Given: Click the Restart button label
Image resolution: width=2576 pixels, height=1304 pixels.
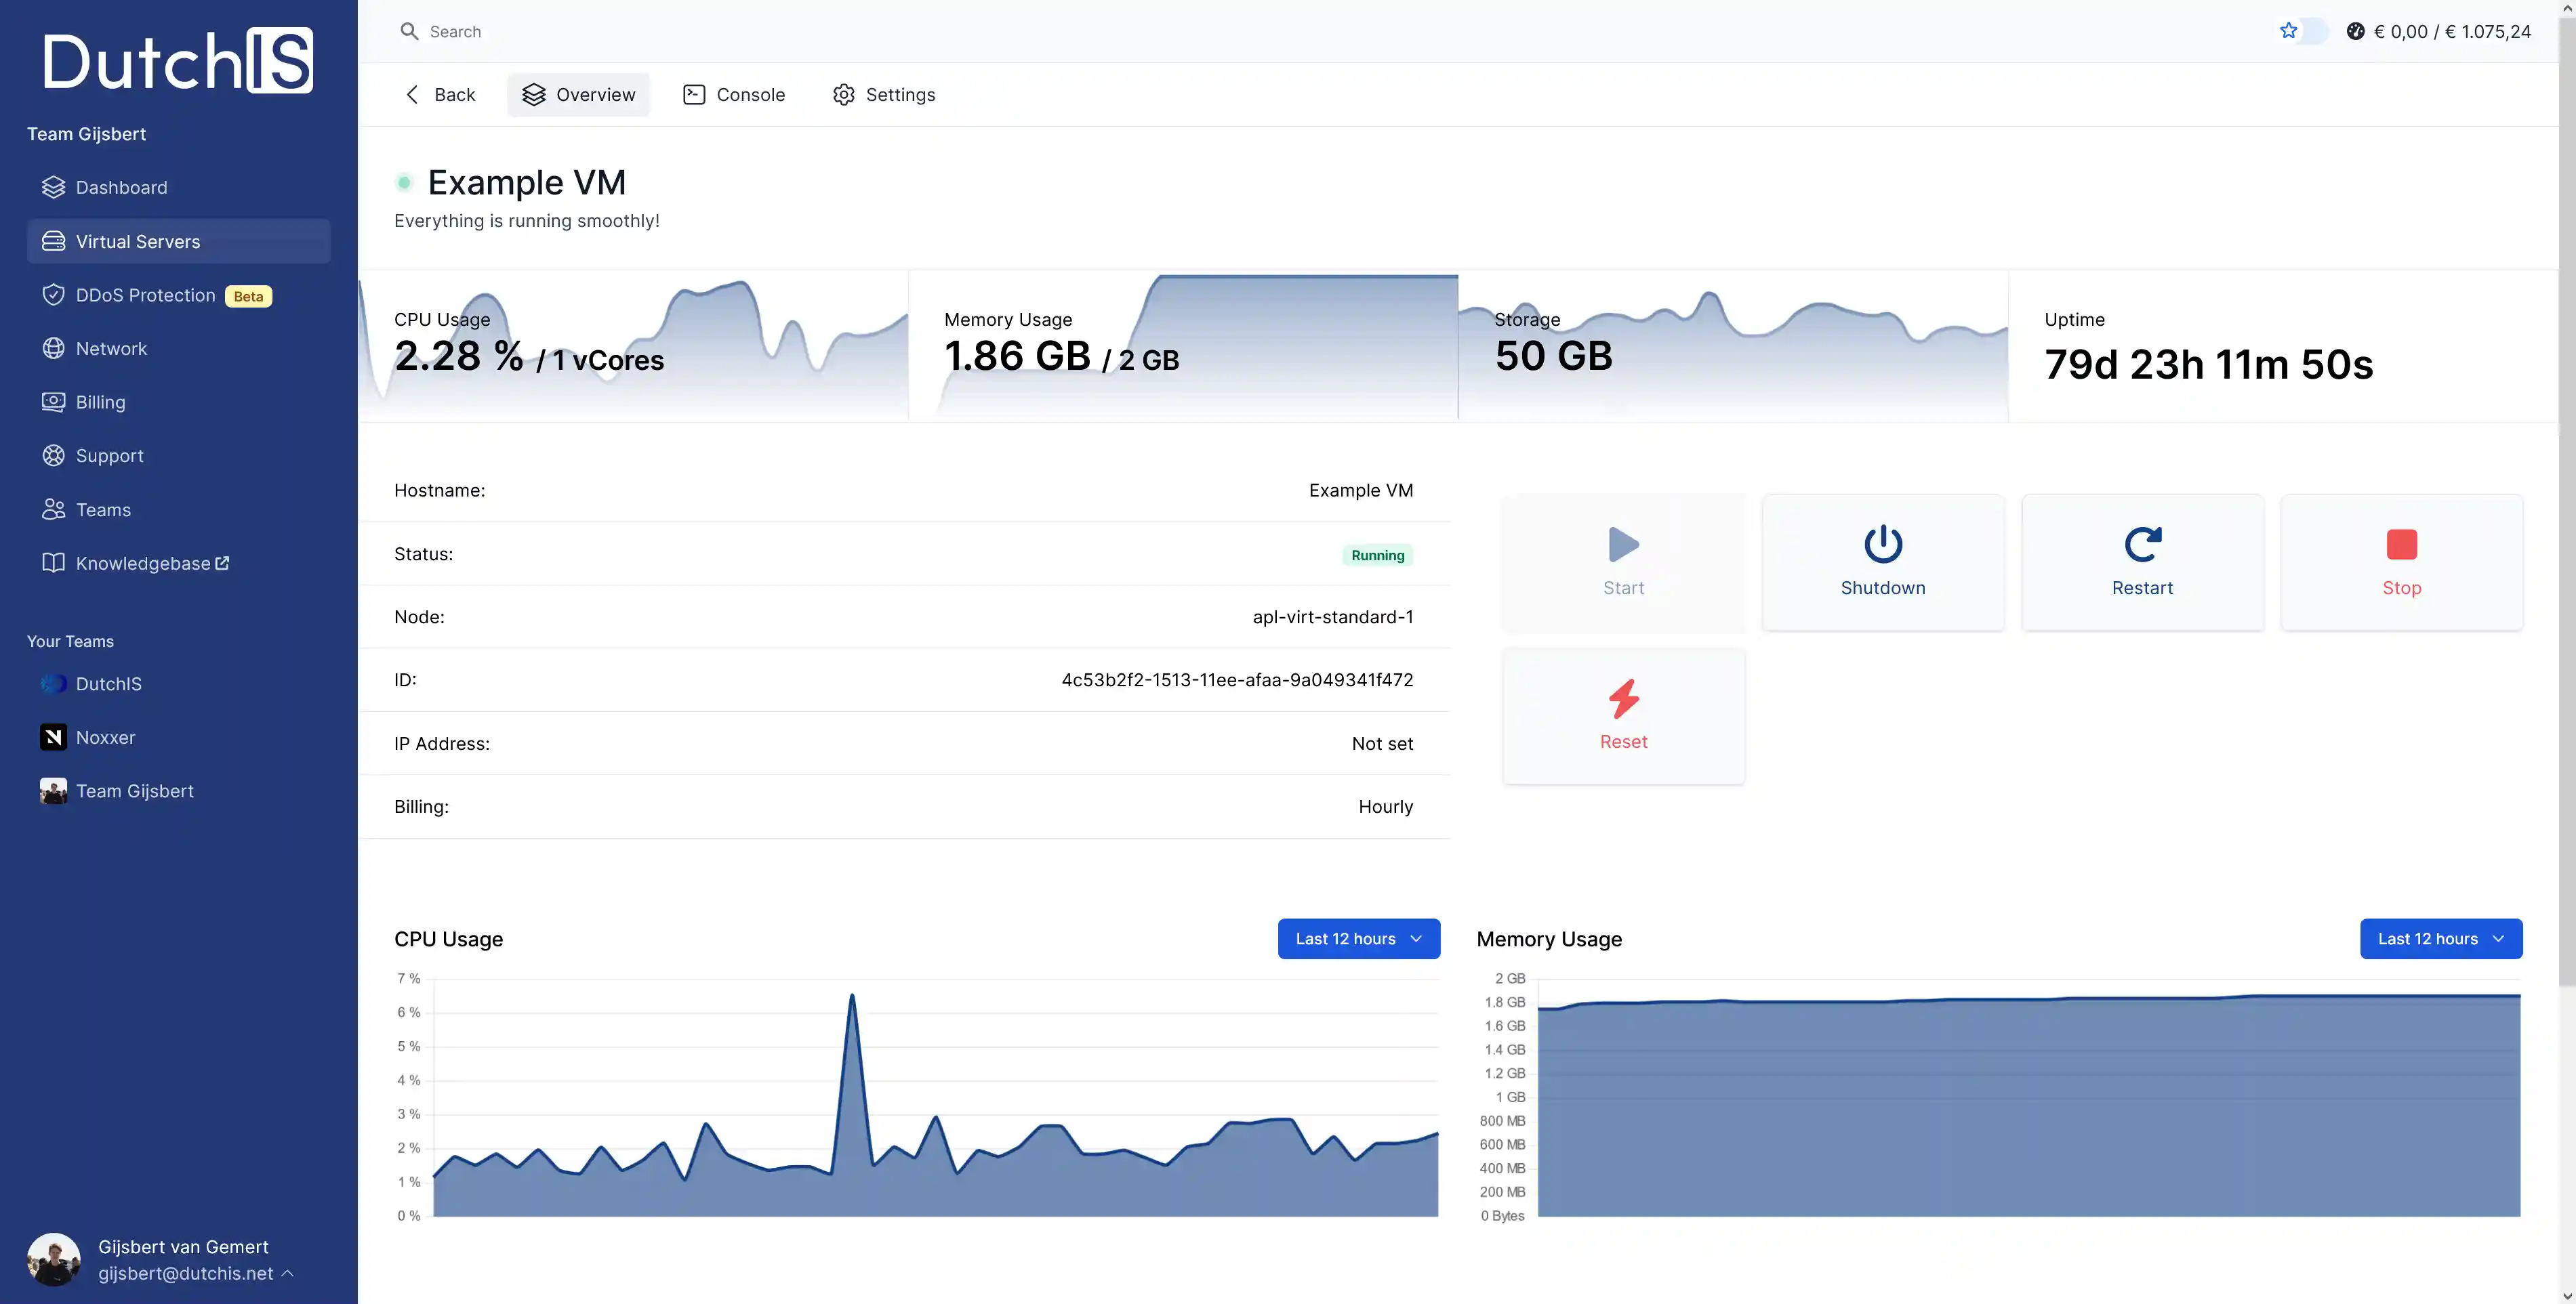Looking at the screenshot, I should [2142, 587].
